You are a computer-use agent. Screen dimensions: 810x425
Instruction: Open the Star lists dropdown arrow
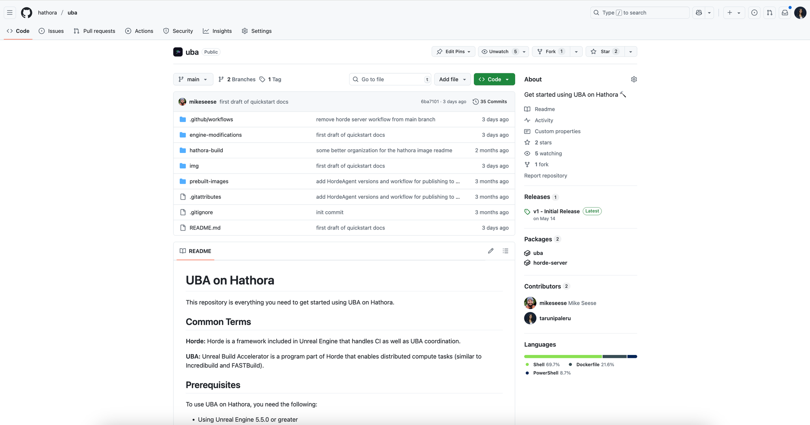631,51
